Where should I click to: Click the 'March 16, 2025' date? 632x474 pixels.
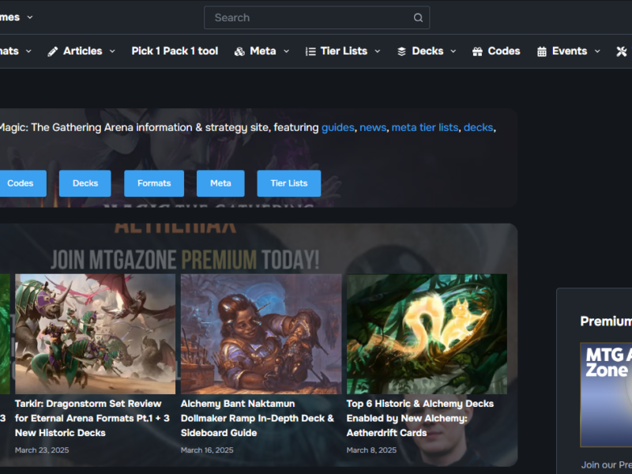(207, 450)
